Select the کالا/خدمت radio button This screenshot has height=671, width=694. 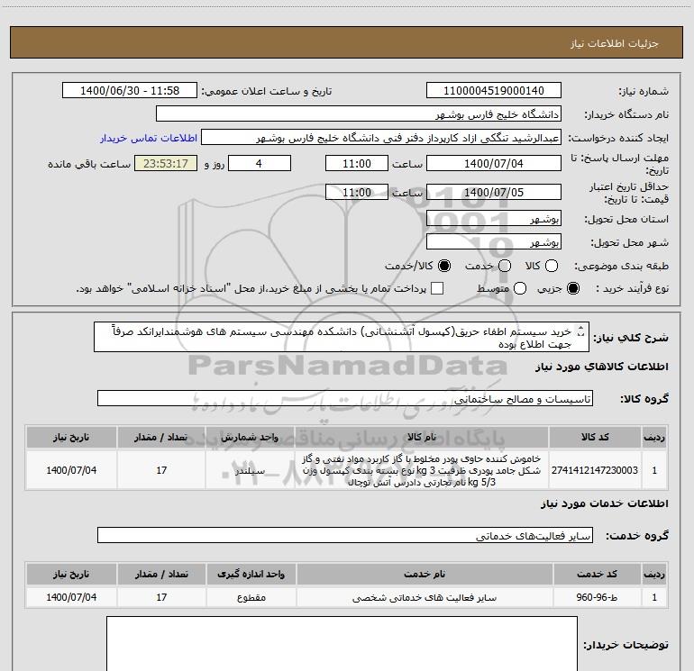point(444,266)
